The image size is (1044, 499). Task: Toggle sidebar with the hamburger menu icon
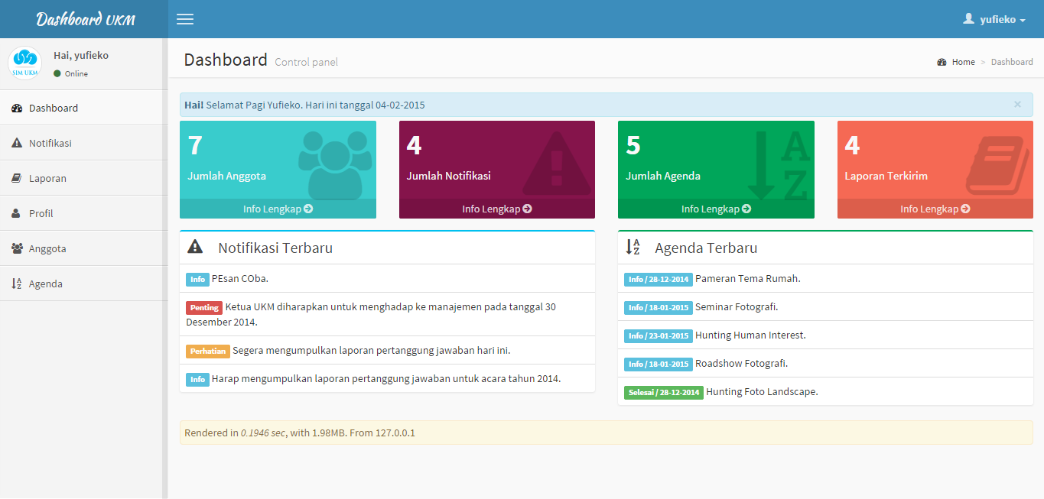click(x=185, y=19)
